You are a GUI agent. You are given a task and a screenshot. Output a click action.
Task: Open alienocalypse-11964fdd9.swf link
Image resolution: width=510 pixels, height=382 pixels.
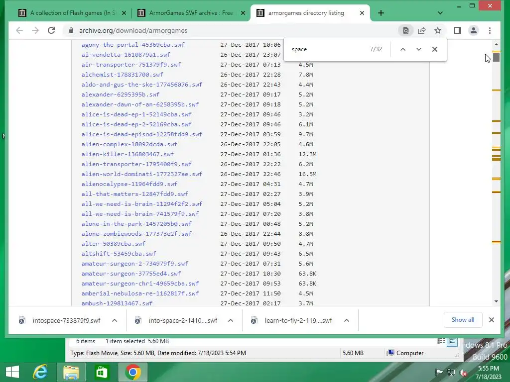(x=129, y=184)
